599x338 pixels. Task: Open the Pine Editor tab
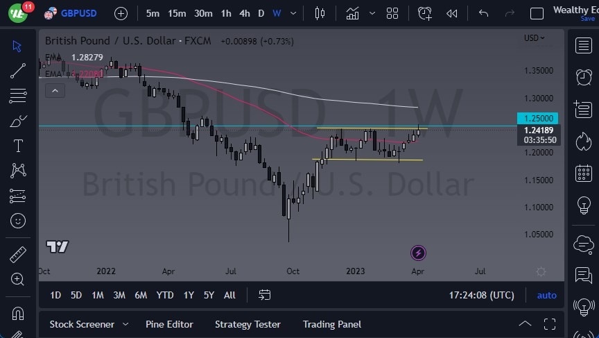[x=169, y=324]
